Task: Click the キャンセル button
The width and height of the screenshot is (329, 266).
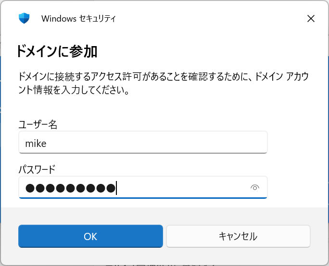Action: (x=238, y=236)
